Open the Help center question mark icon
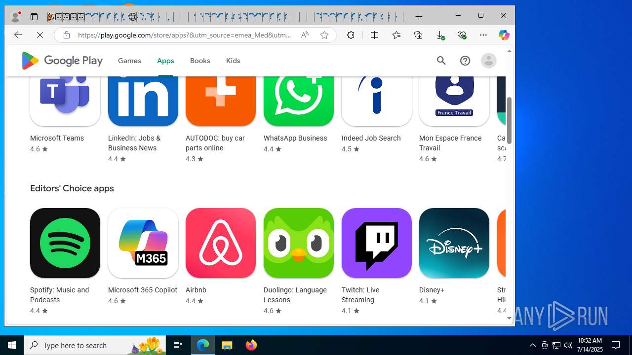This screenshot has width=632, height=355. [x=465, y=61]
